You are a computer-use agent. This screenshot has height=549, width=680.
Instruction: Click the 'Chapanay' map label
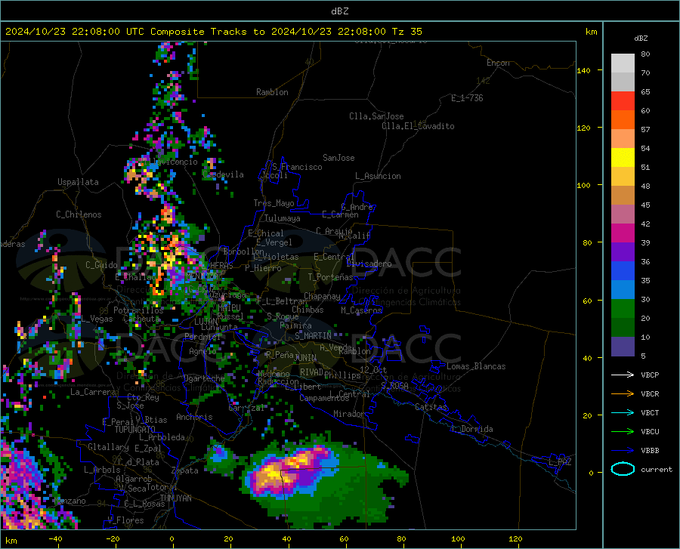pos(322,296)
